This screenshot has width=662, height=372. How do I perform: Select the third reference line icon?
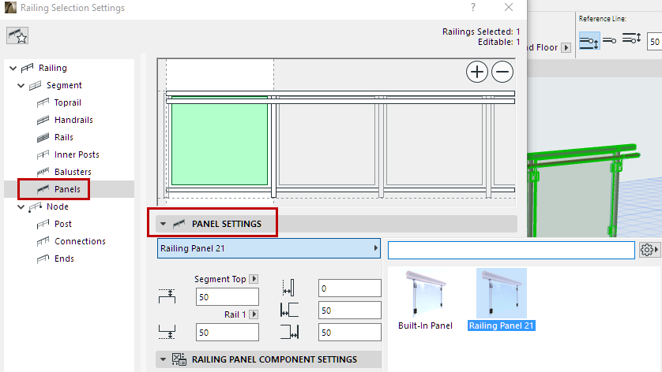click(x=632, y=39)
